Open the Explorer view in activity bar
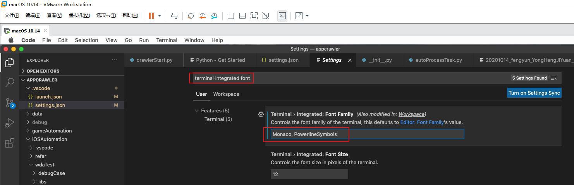The width and height of the screenshot is (574, 185). (x=10, y=62)
